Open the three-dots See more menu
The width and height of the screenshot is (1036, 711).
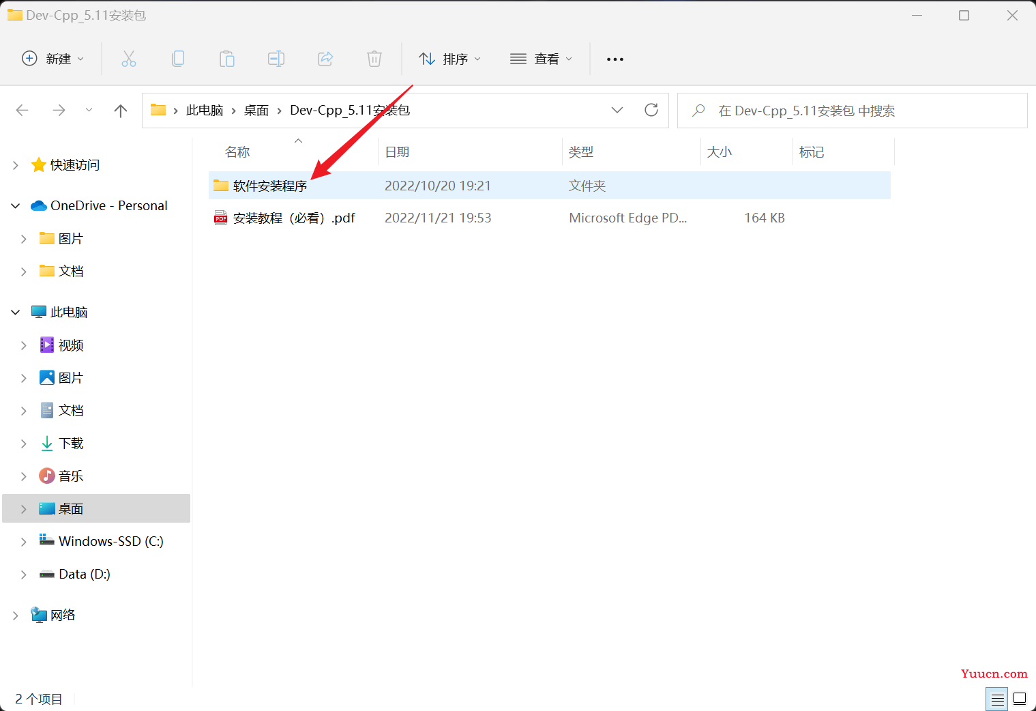(615, 59)
